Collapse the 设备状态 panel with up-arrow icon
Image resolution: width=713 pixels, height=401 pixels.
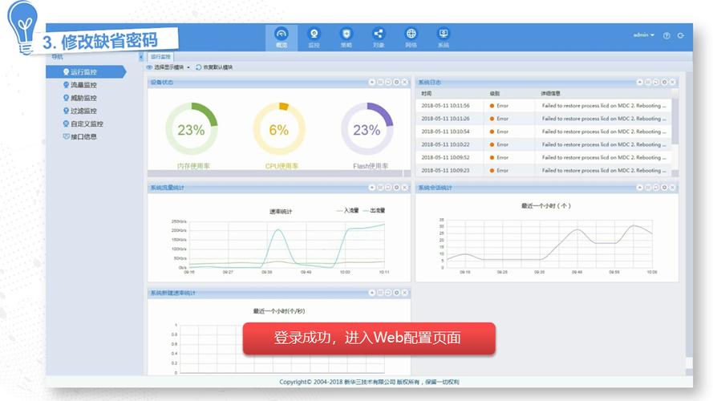(372, 83)
